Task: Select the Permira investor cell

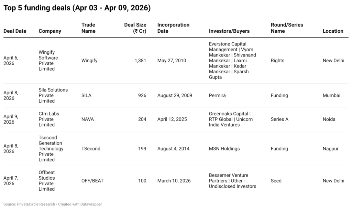Action: coord(217,95)
